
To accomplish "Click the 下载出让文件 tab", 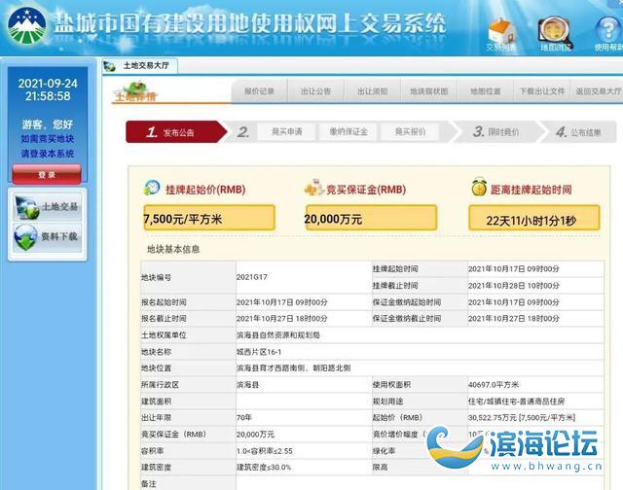I will 542,91.
